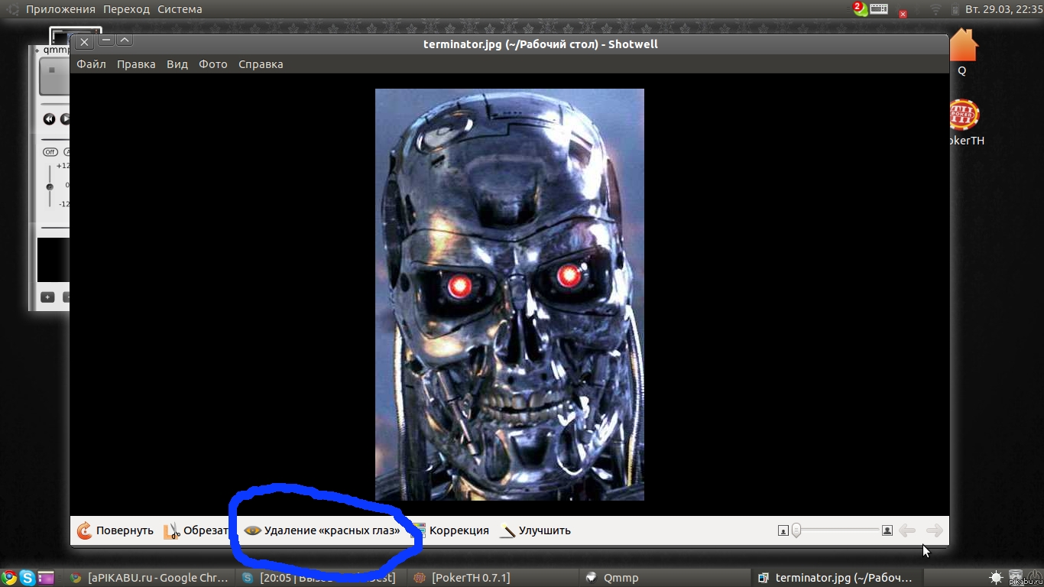Open the Правка menu

[136, 64]
